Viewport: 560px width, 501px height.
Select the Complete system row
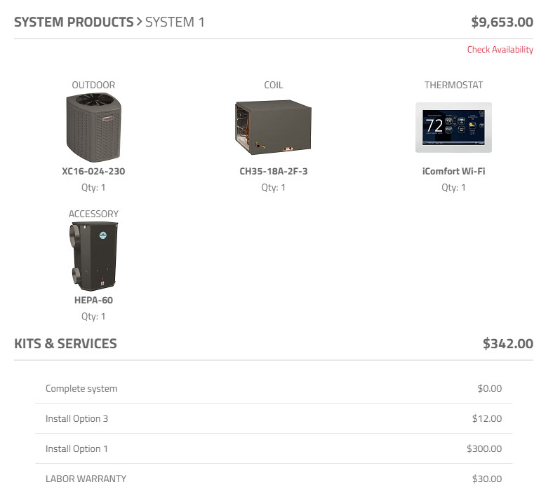(274, 388)
